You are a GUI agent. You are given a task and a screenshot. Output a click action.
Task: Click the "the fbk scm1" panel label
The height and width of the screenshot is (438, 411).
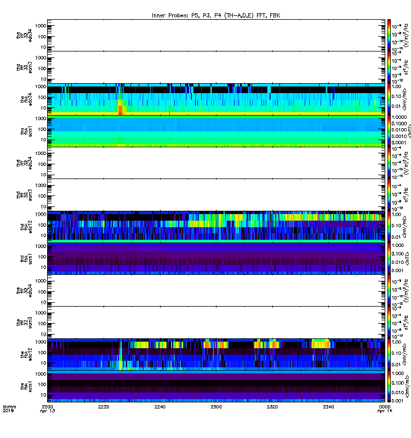click(26, 387)
